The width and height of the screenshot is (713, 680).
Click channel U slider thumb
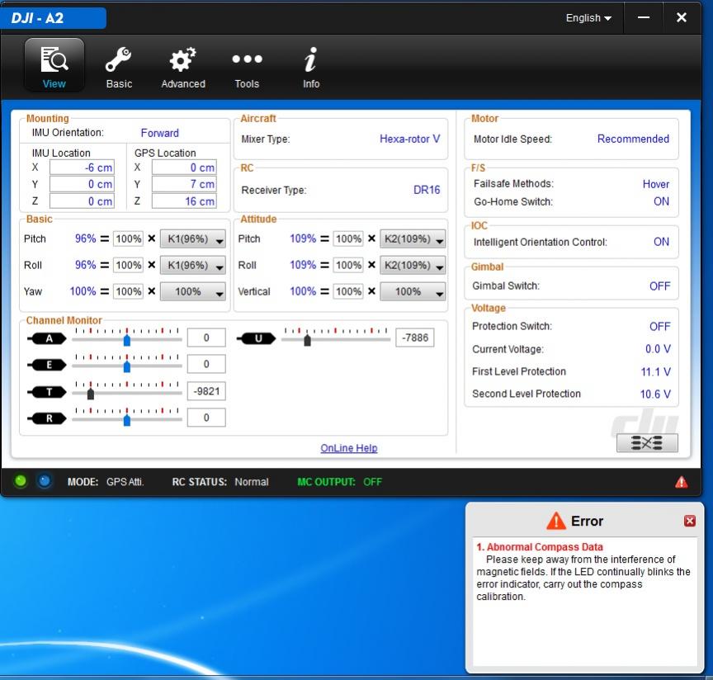[x=307, y=340]
